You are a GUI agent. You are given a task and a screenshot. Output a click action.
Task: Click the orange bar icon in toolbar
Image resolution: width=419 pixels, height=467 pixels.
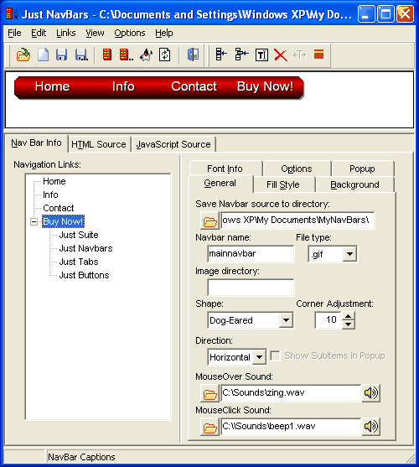click(318, 54)
